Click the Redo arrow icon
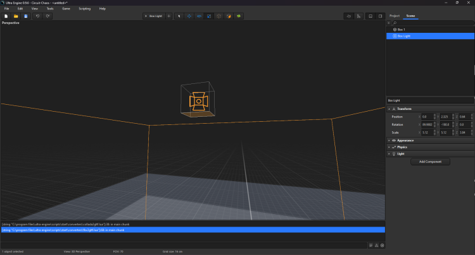475x255 pixels. [x=47, y=16]
